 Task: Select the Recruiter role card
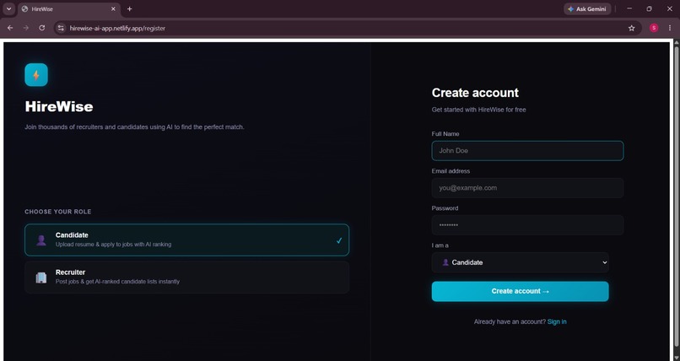(x=187, y=277)
